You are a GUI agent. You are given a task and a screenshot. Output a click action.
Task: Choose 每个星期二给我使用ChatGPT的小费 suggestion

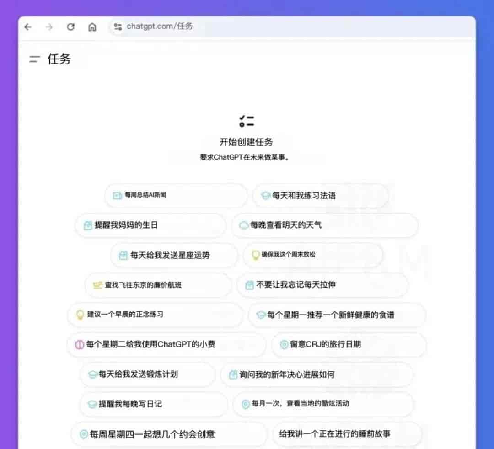coord(166,344)
